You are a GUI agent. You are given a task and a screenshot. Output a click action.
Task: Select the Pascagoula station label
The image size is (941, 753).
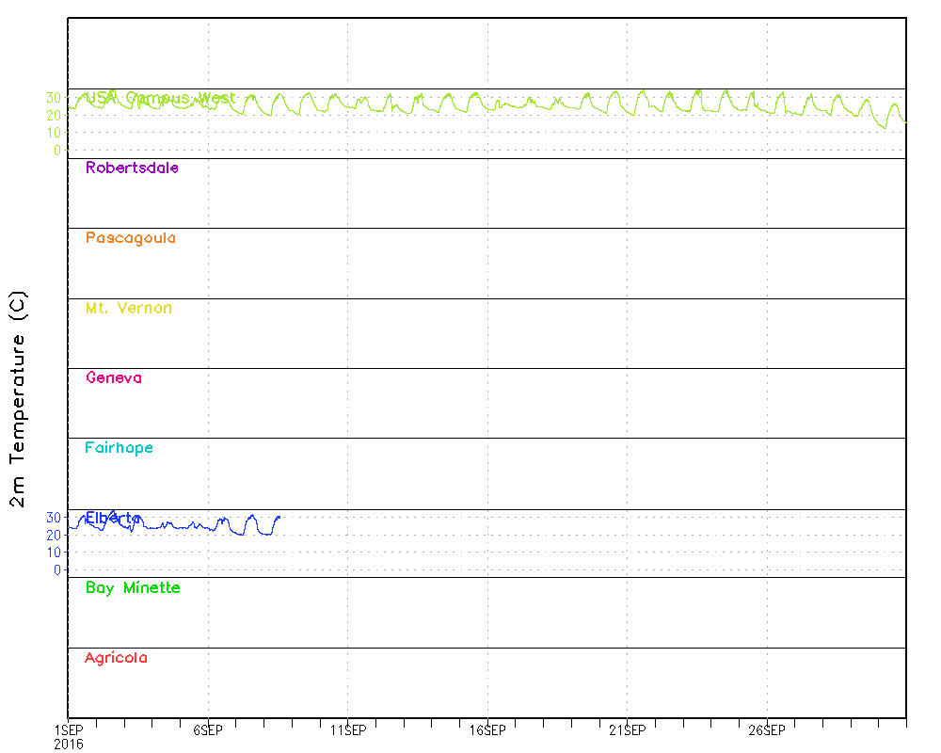pos(130,238)
